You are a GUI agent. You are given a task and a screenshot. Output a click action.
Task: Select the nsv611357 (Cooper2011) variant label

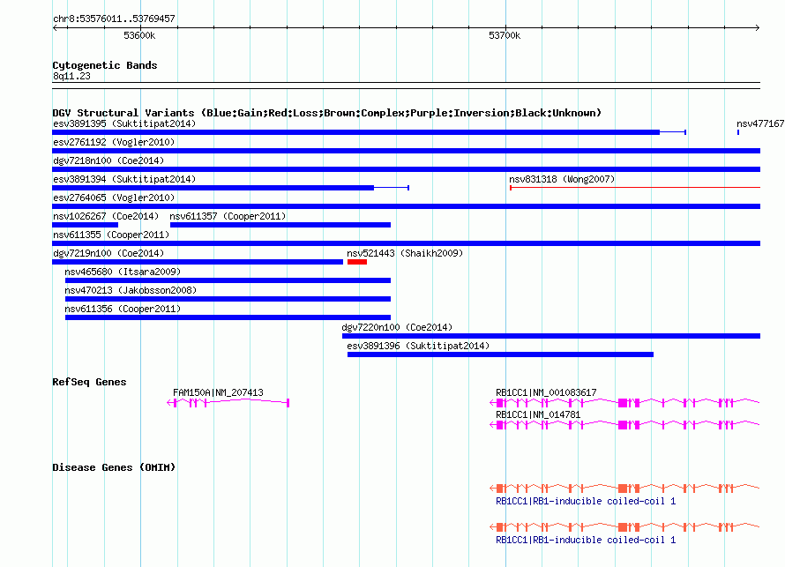pyautogui.click(x=228, y=216)
